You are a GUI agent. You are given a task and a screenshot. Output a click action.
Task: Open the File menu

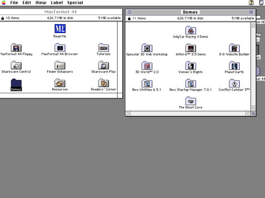[14, 2]
